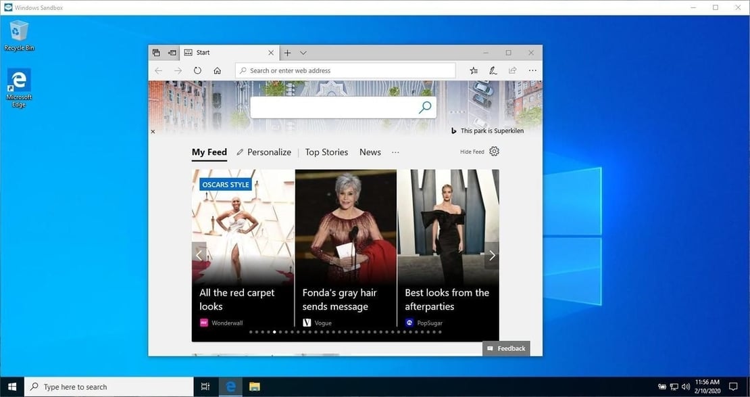Expand the tab preview dropdown chevron
This screenshot has height=397, width=750.
[x=303, y=53]
